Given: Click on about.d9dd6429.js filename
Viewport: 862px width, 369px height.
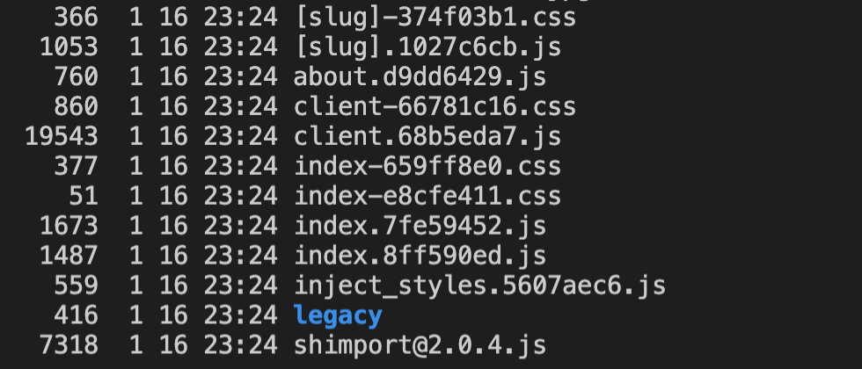Looking at the screenshot, I should (420, 76).
